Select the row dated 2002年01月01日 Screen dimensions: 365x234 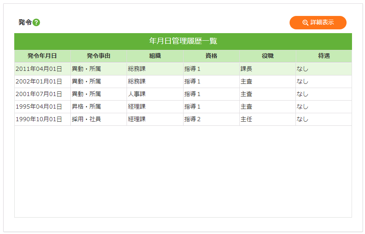[x=39, y=81]
